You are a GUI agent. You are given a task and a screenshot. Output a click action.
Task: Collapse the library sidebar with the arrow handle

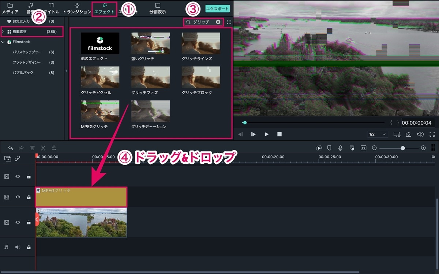pyautogui.click(x=66, y=71)
